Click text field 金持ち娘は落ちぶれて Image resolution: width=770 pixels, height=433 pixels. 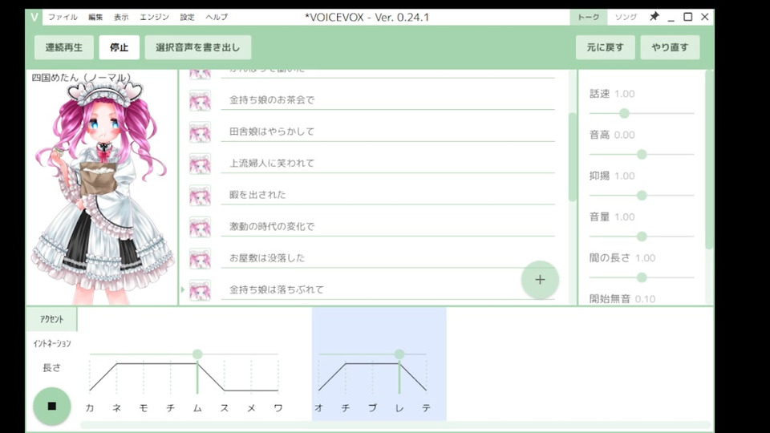[388, 289]
